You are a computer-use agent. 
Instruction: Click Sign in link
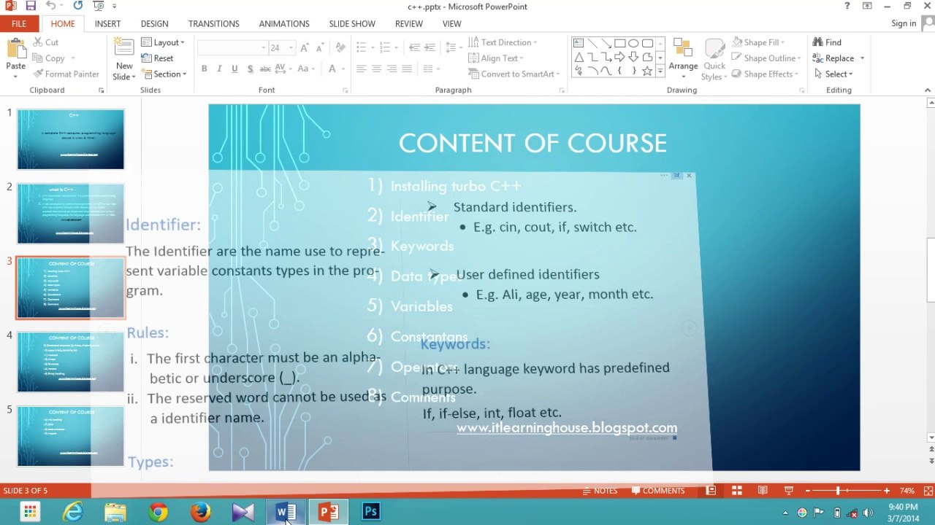pyautogui.click(x=904, y=23)
